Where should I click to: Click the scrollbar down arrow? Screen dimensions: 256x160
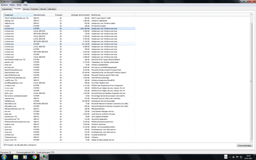251,141
